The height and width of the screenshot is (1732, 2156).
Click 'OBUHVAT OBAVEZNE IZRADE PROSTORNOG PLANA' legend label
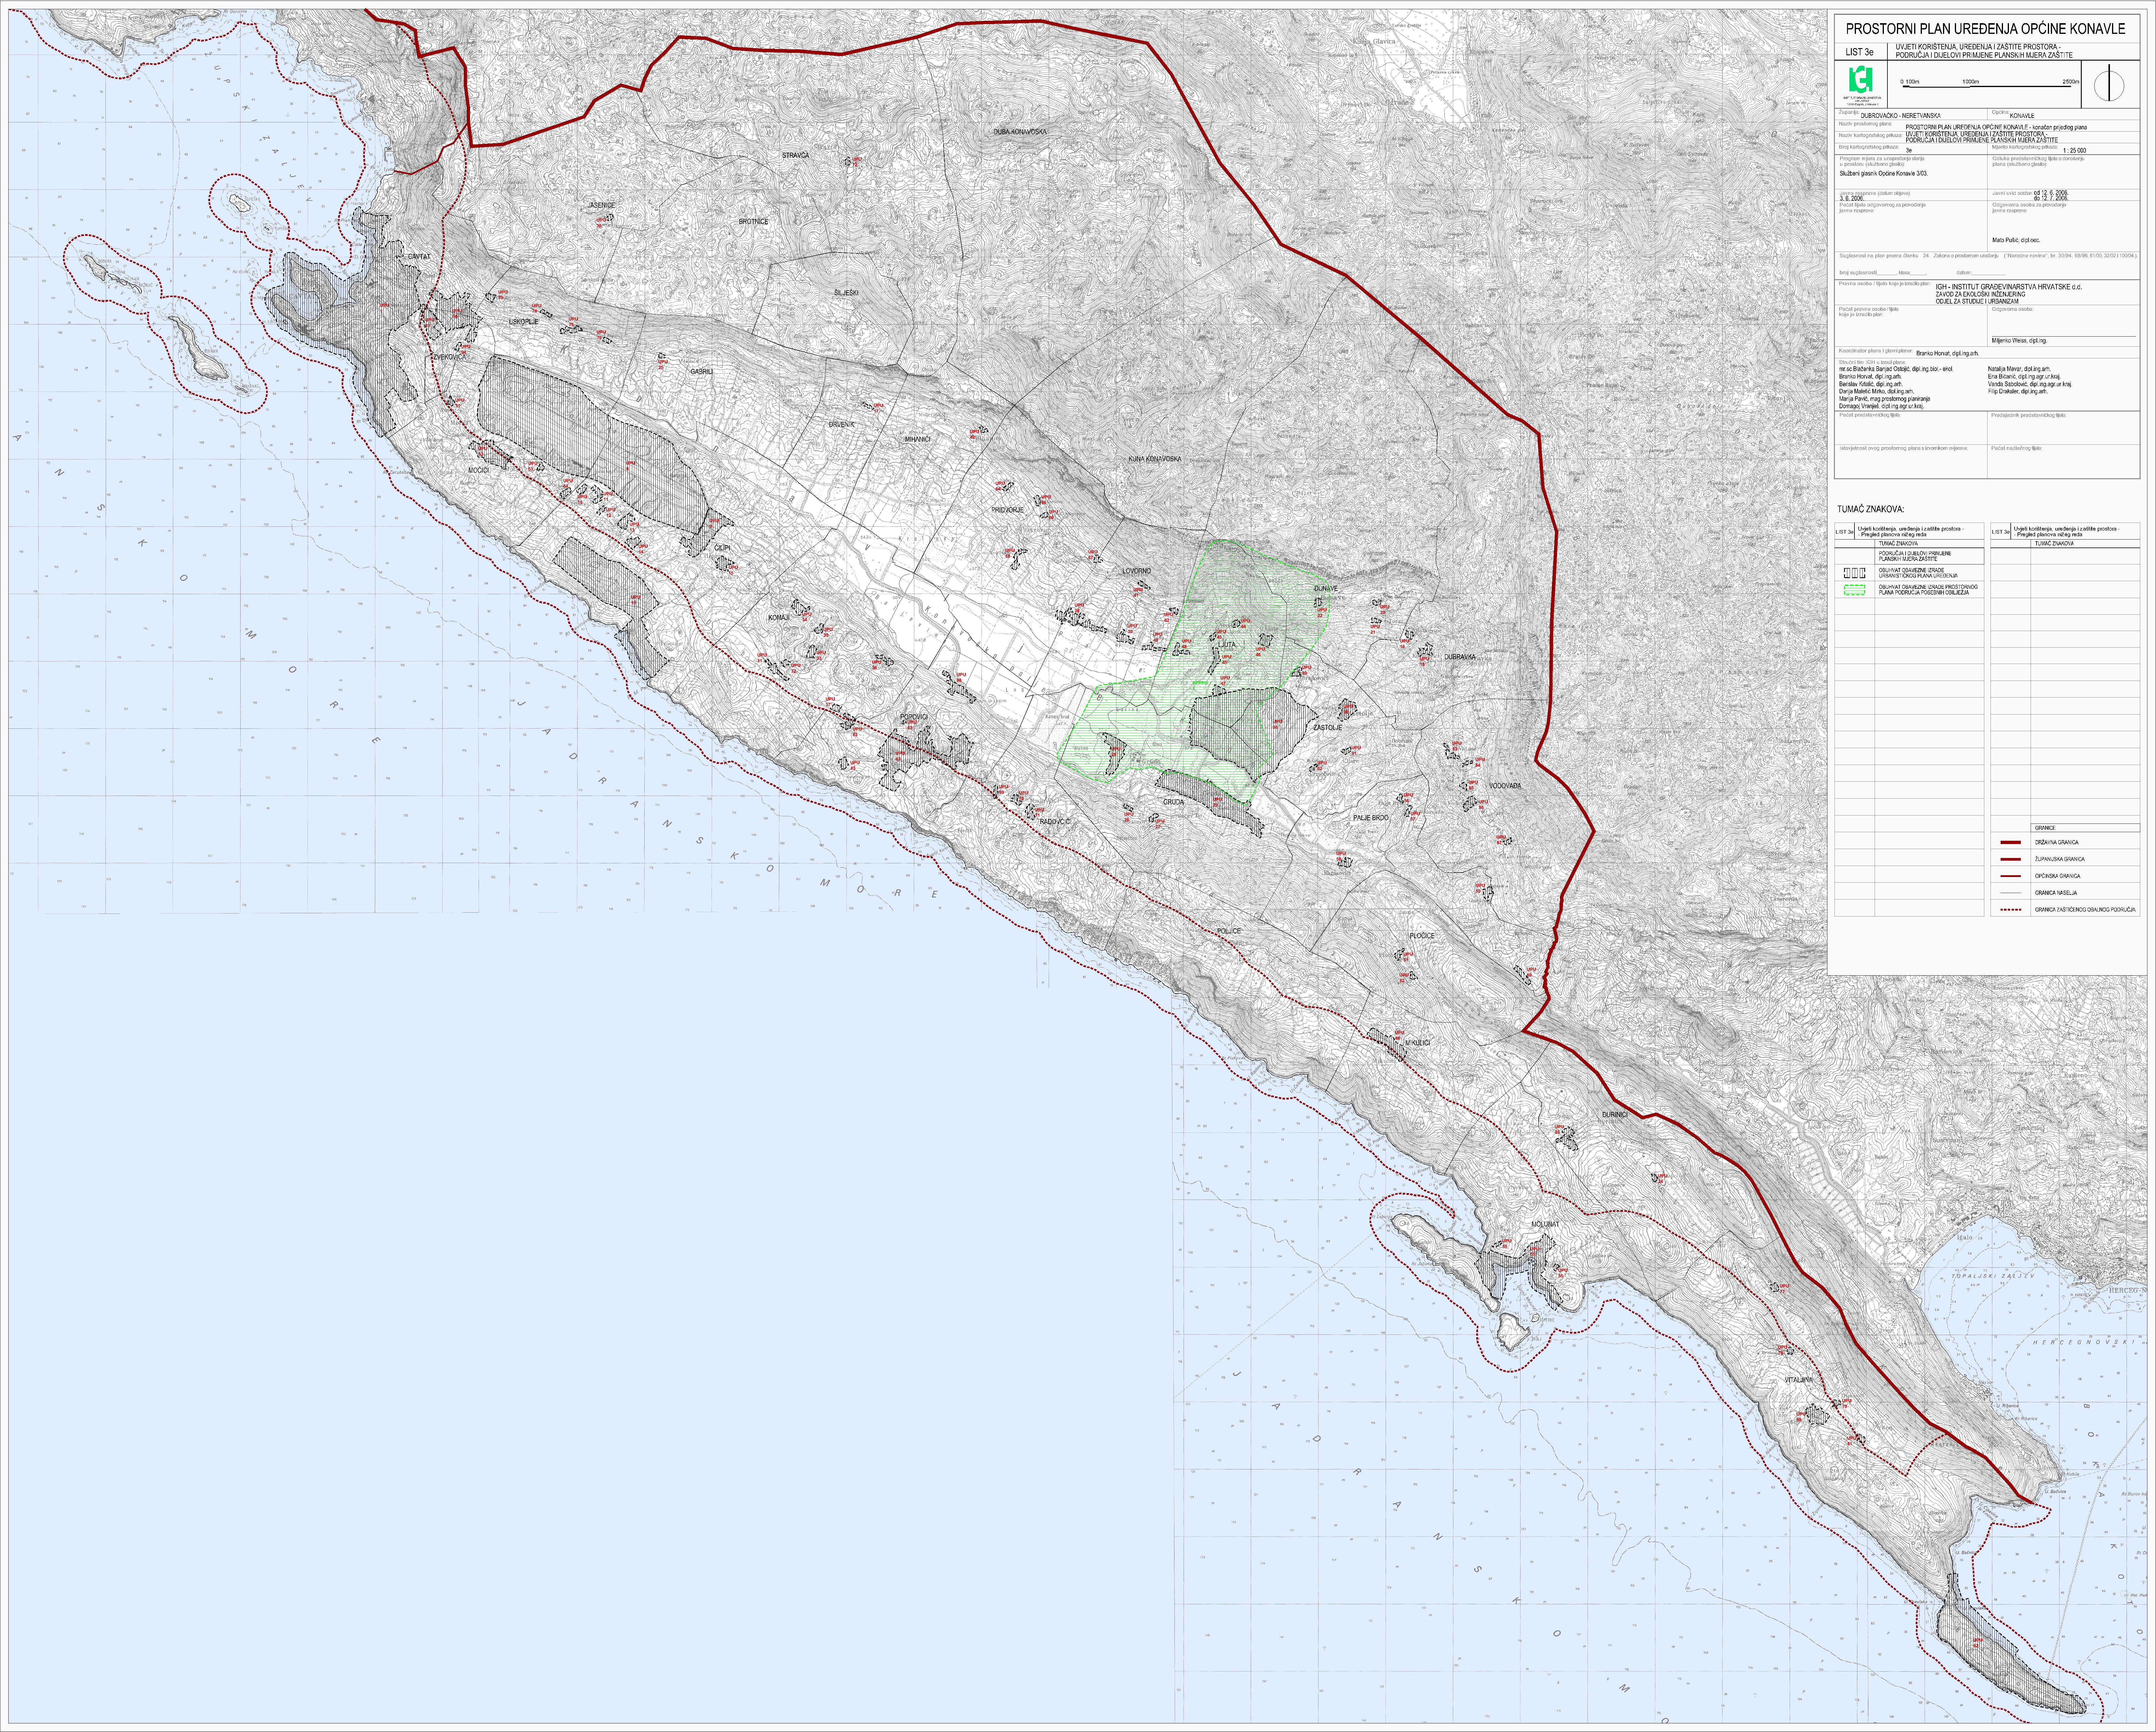(x=1928, y=590)
